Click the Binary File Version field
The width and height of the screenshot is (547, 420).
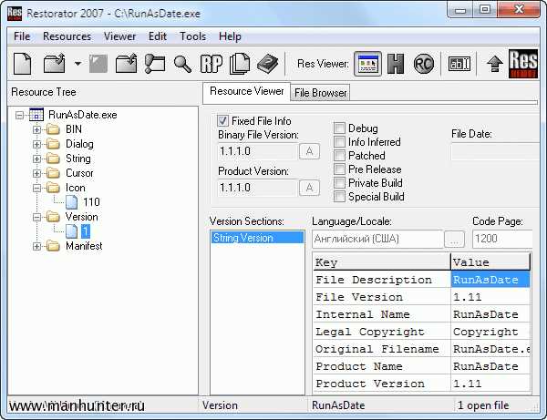(257, 151)
